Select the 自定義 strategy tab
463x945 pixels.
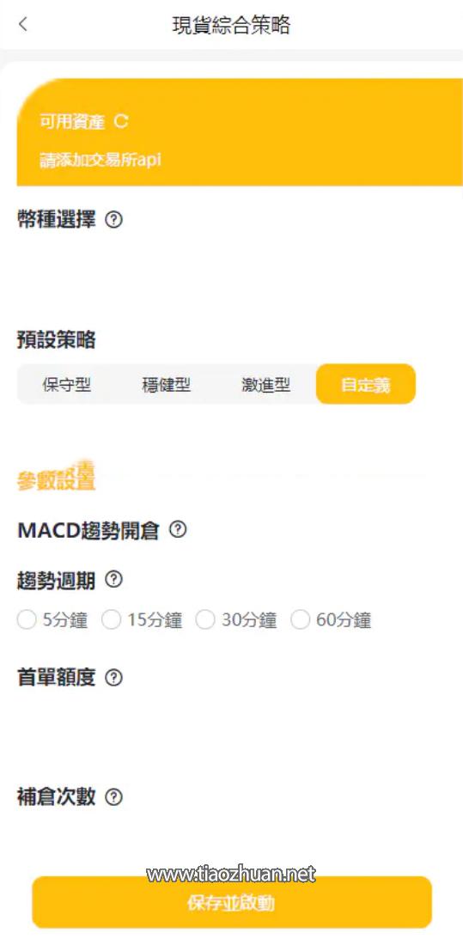point(366,384)
